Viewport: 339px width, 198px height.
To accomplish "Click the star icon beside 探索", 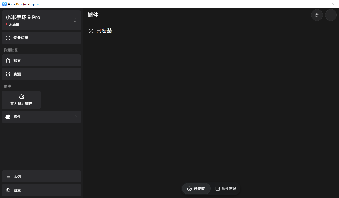I will pos(8,60).
